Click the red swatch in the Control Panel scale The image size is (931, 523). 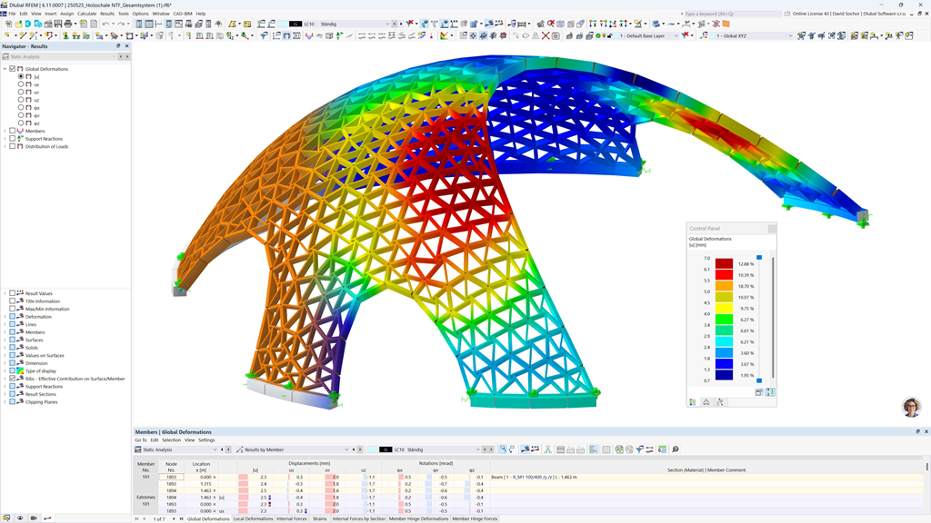(723, 273)
